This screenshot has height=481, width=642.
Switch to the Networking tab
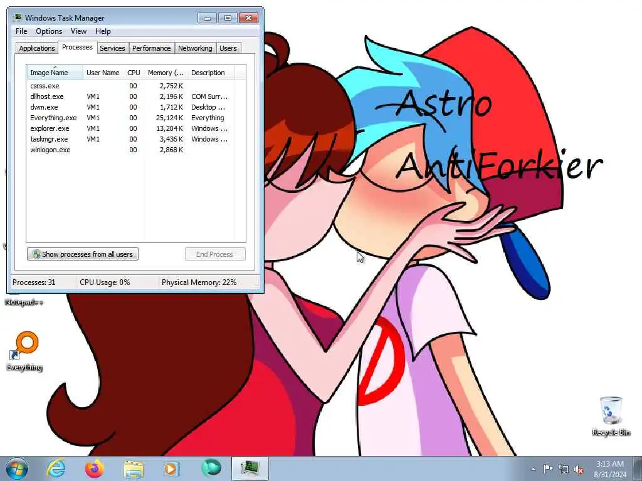point(195,48)
